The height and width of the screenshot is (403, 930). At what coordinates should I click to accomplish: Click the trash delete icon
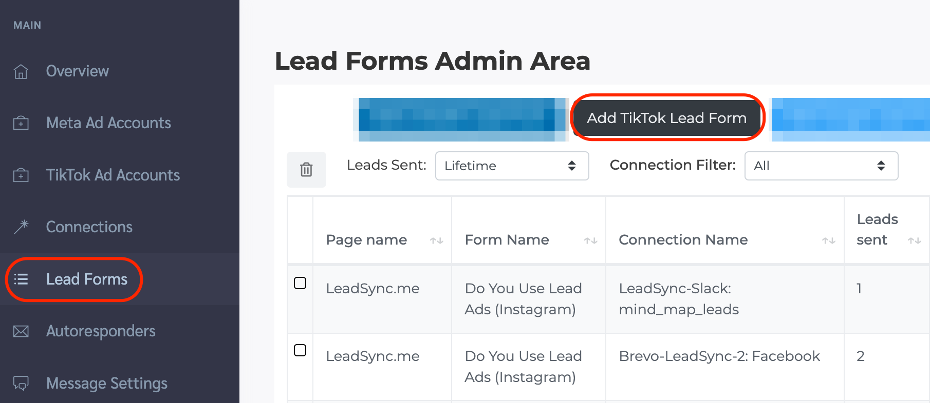[306, 169]
